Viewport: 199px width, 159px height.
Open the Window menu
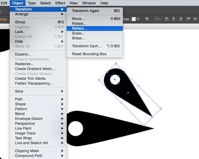pos(89,3)
